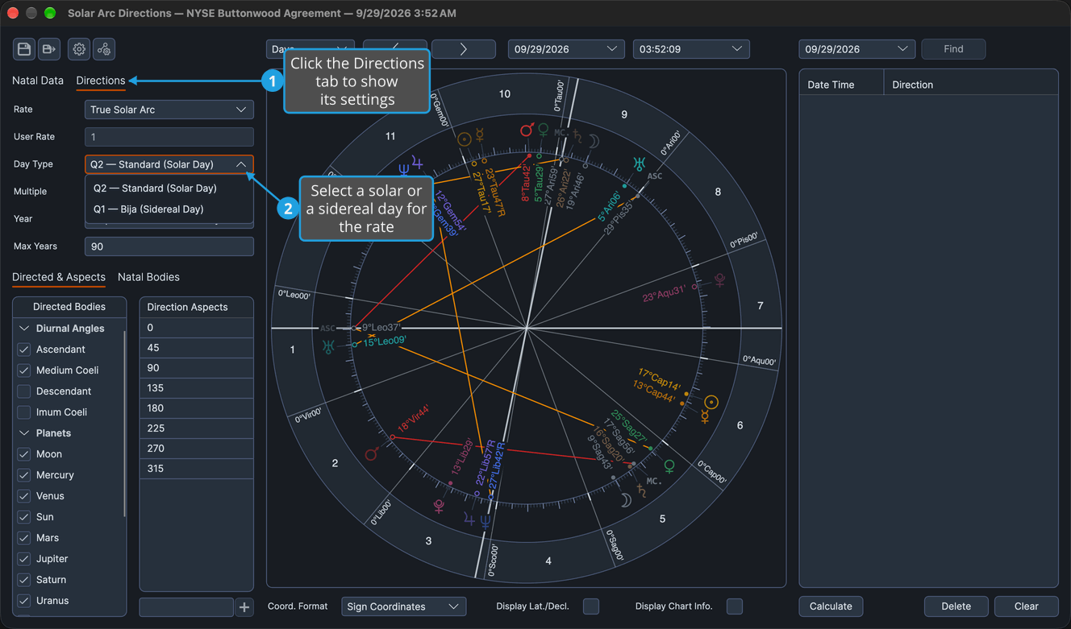Viewport: 1071px width, 629px height.
Task: Add aspect with the plus icon
Action: tap(244, 606)
